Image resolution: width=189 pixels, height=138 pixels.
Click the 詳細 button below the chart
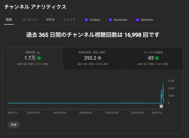tap(14, 125)
